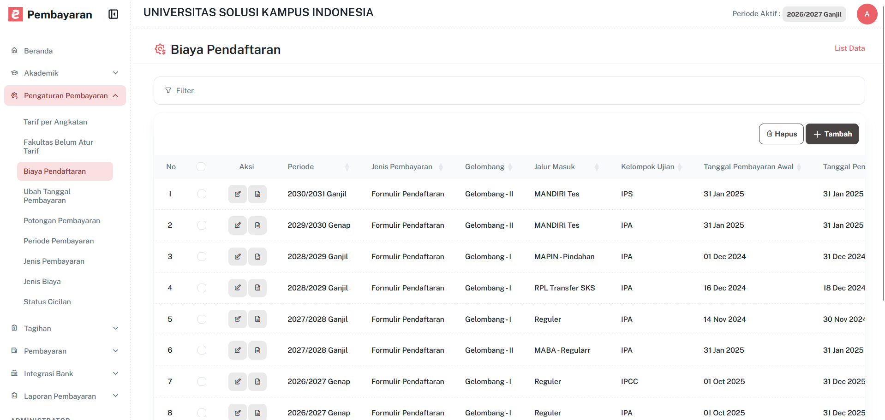885x420 pixels.
Task: Click the edit icon for row 1
Action: (x=238, y=194)
